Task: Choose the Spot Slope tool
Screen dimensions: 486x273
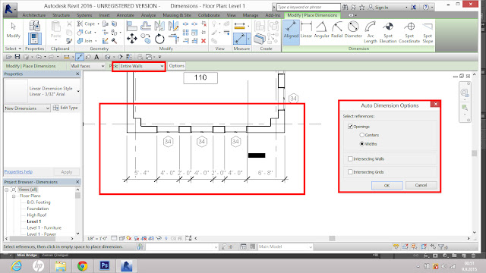Action: click(428, 33)
